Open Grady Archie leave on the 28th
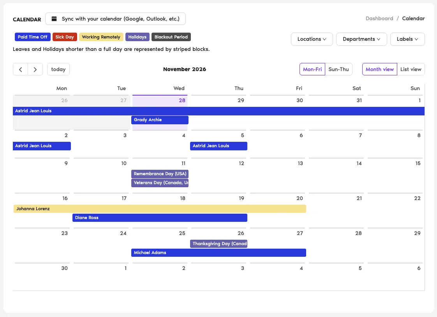 (160, 120)
